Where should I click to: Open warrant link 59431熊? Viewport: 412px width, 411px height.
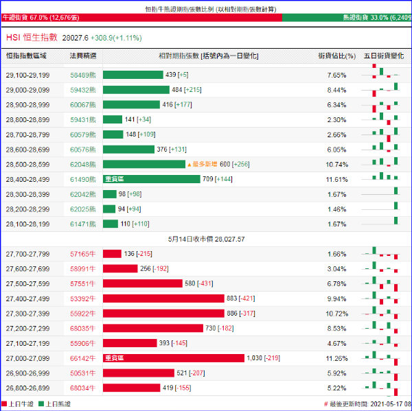click(x=83, y=120)
